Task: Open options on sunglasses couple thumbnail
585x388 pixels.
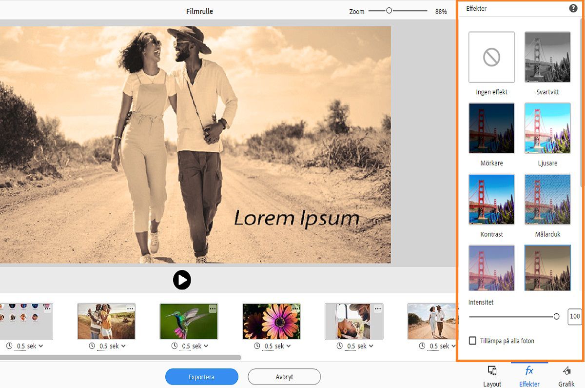Action: coord(130,308)
